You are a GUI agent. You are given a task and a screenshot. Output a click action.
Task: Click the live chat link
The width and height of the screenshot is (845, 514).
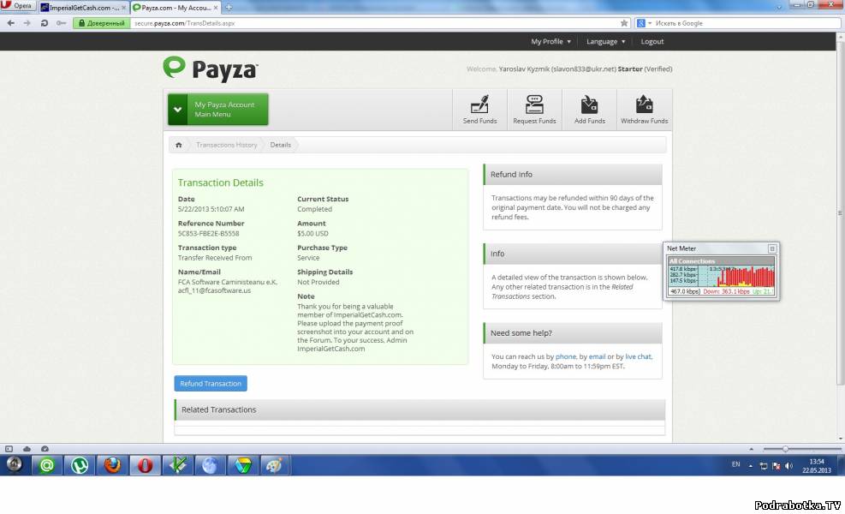click(x=638, y=356)
